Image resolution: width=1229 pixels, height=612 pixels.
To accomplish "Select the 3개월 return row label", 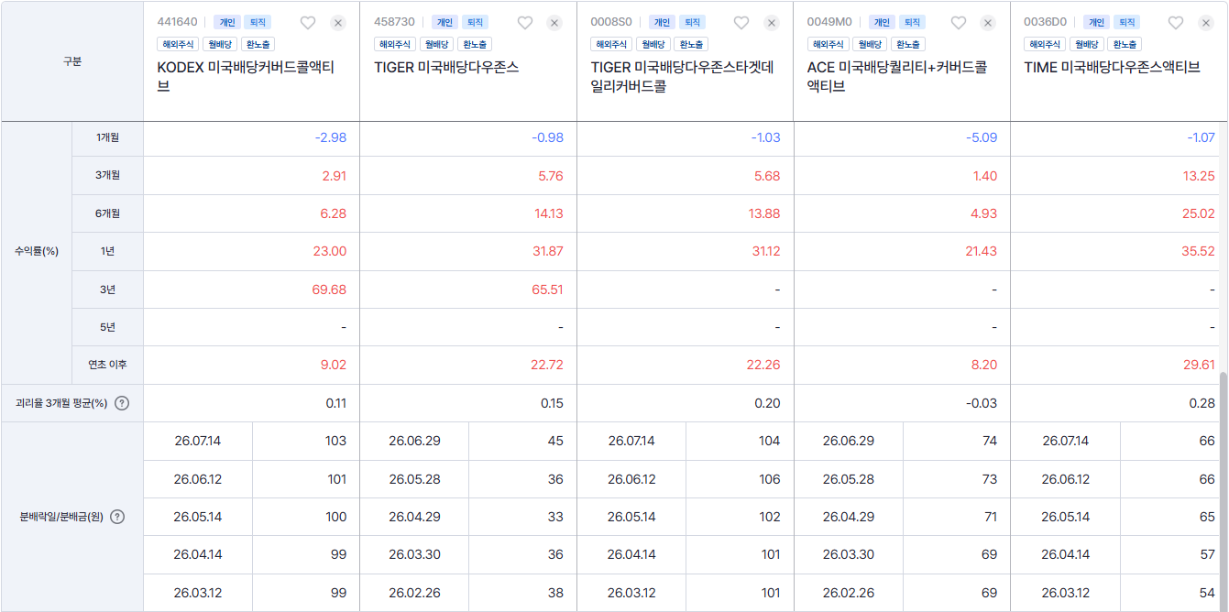I will (107, 175).
